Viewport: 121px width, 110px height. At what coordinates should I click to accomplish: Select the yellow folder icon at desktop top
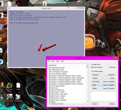click(x=44, y=4)
